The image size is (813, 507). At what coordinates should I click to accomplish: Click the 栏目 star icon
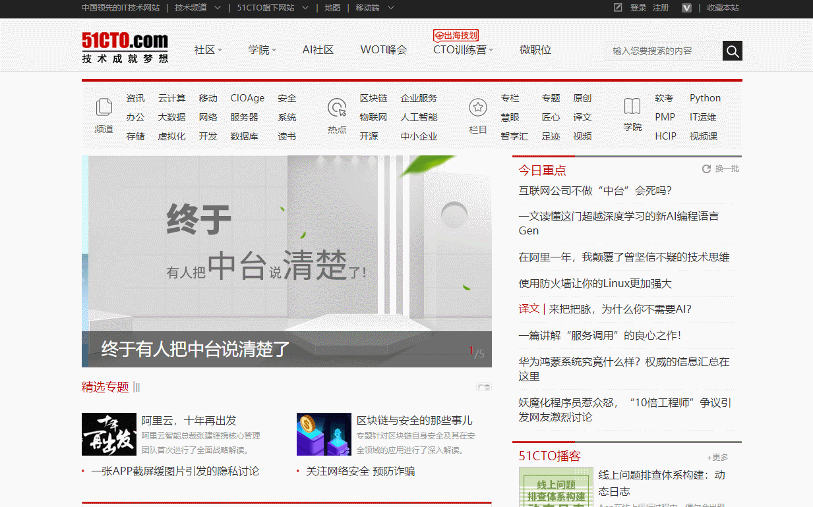477,107
